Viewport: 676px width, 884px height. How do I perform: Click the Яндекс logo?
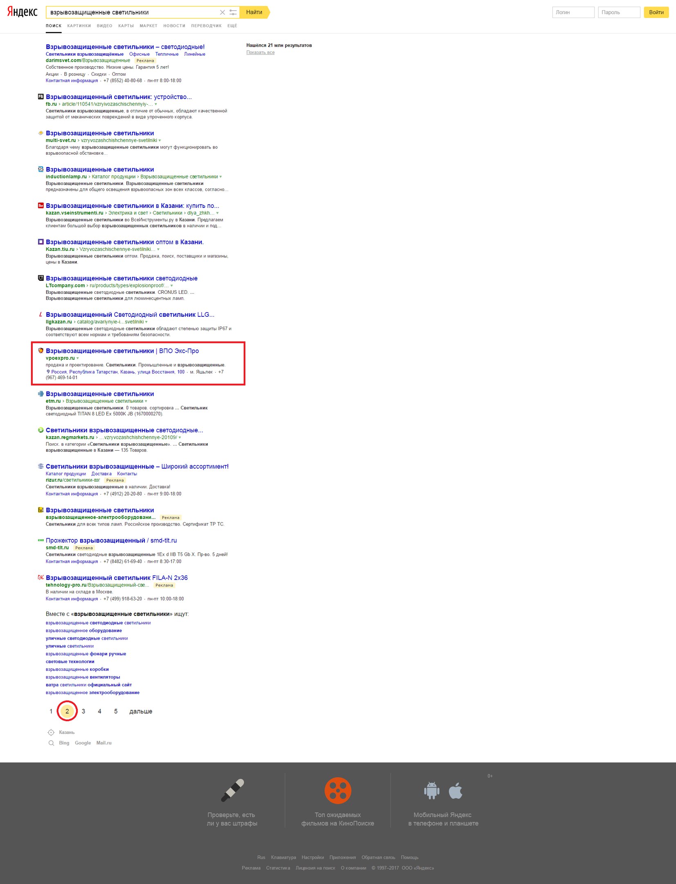pyautogui.click(x=22, y=12)
